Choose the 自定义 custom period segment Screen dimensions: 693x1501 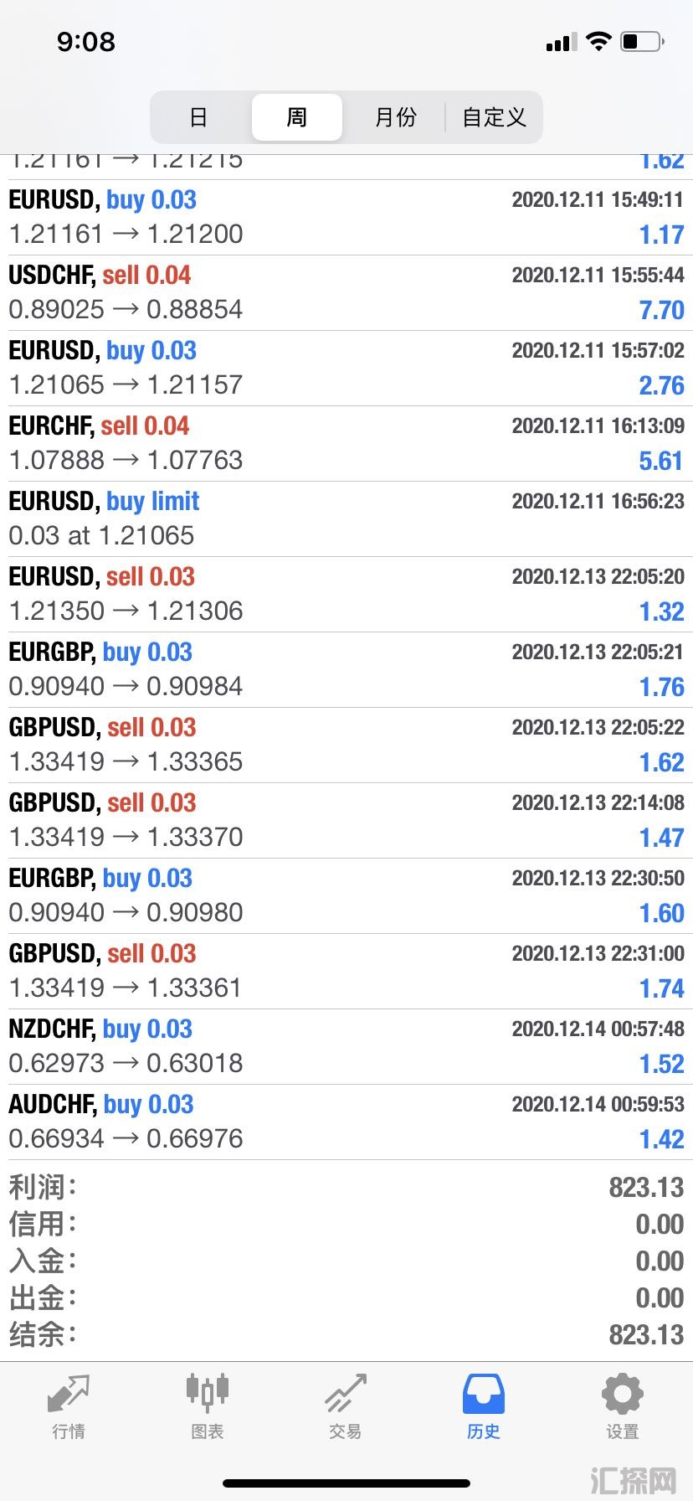494,117
